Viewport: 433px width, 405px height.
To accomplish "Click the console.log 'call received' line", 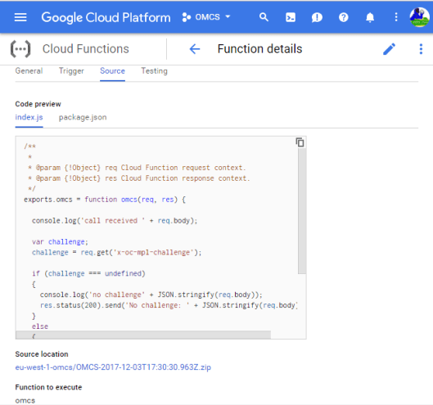I will (x=115, y=221).
